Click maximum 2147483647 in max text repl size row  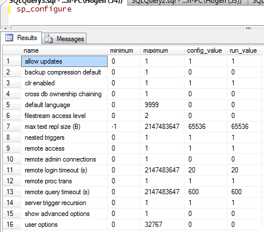[x=162, y=127]
